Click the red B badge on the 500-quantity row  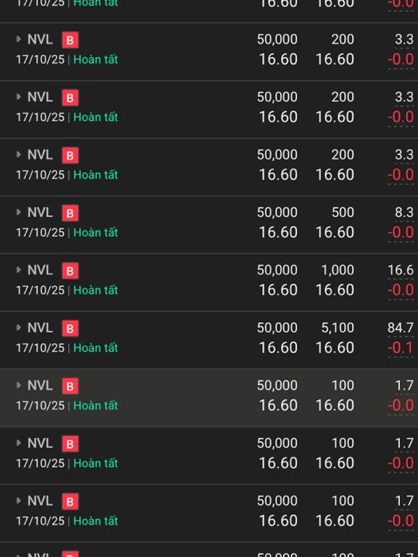pyautogui.click(x=70, y=213)
